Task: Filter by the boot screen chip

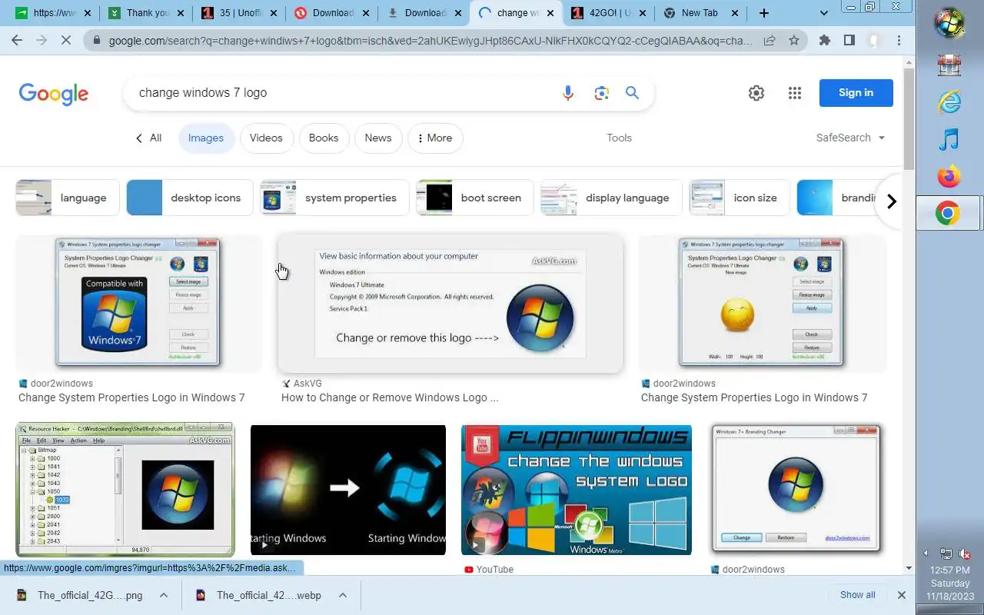Action: pyautogui.click(x=475, y=198)
